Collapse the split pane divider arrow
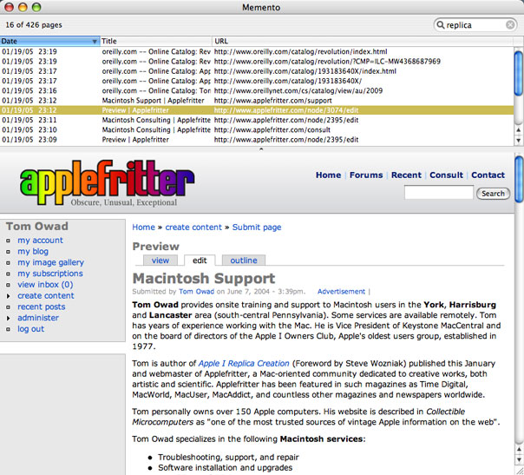 point(261,149)
